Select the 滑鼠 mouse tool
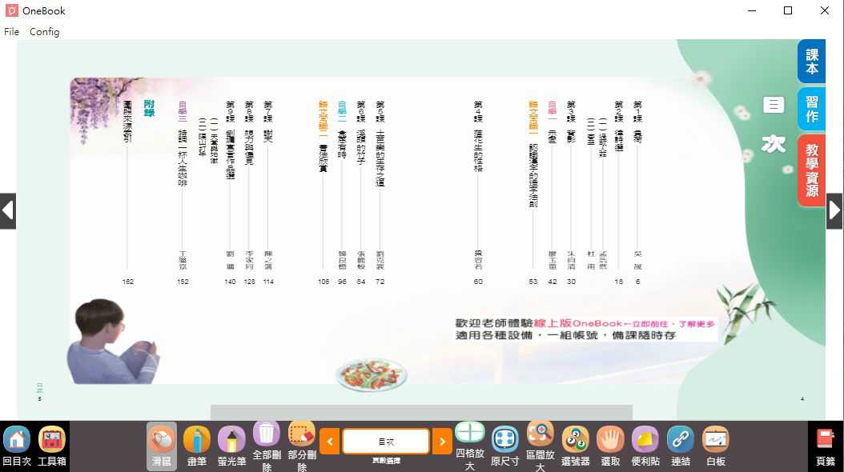 tap(162, 446)
